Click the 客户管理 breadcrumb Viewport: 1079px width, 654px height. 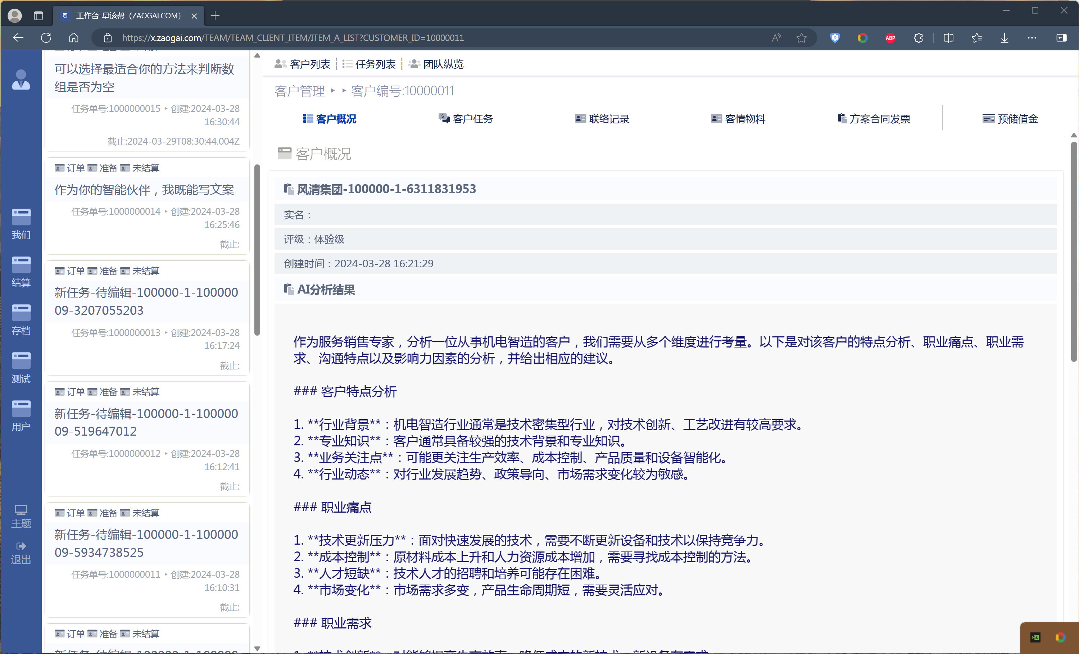pyautogui.click(x=300, y=91)
